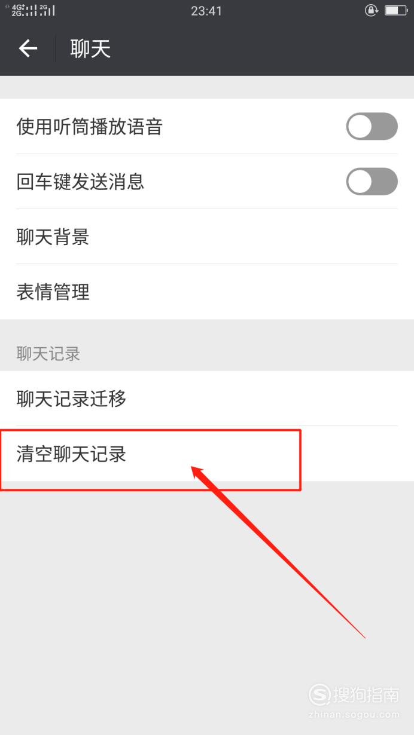
Task: Tap the 使用听筒播放语音 label text
Action: 90,127
